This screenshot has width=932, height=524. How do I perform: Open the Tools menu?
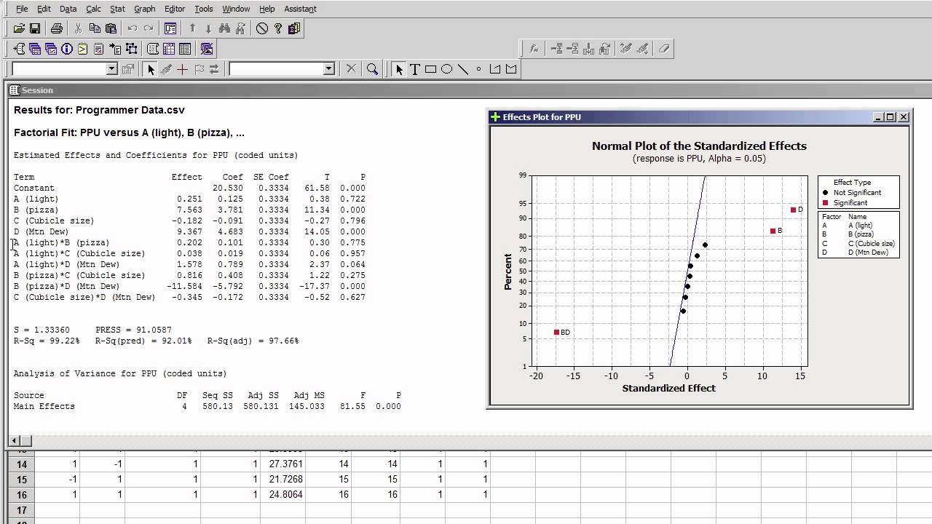tap(204, 9)
